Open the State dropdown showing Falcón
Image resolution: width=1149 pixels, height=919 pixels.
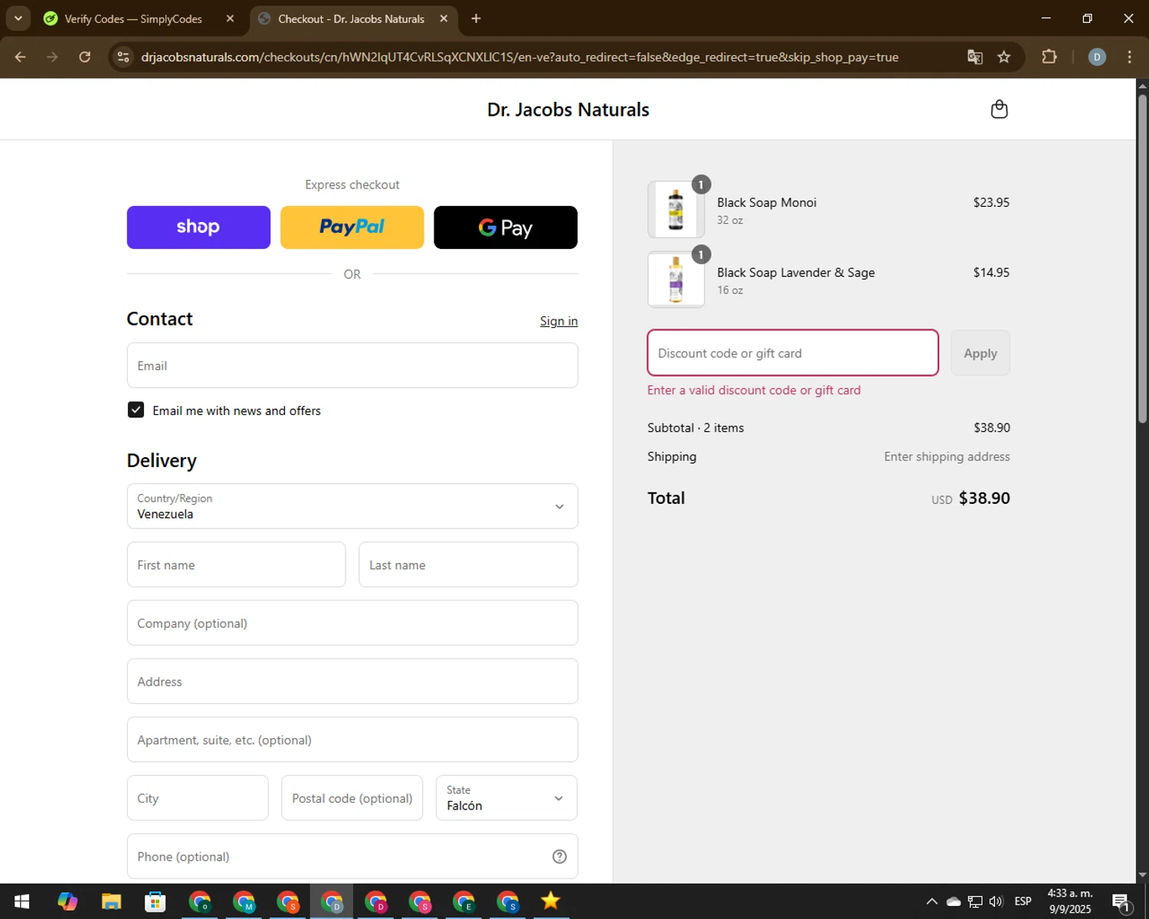pyautogui.click(x=506, y=798)
